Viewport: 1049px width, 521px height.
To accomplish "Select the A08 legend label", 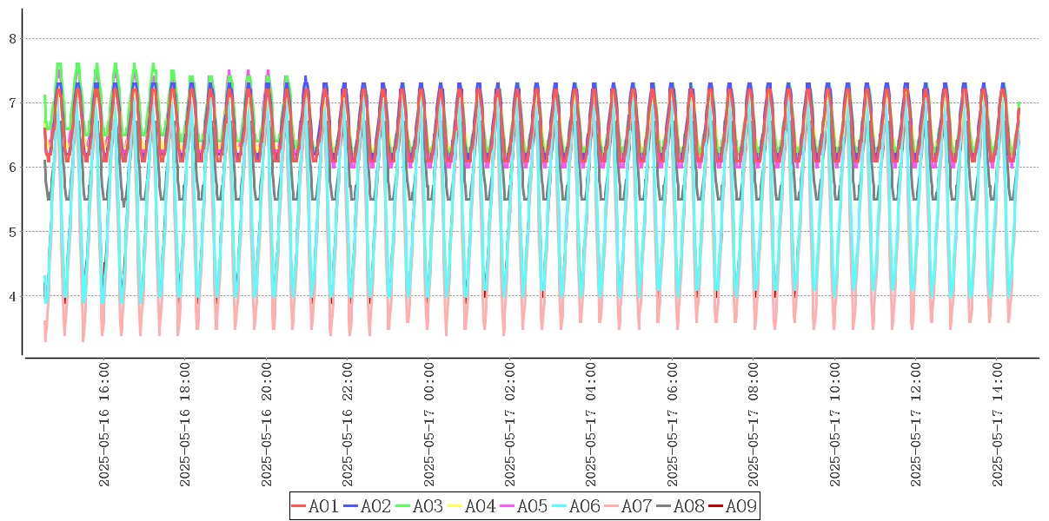I will (x=688, y=506).
